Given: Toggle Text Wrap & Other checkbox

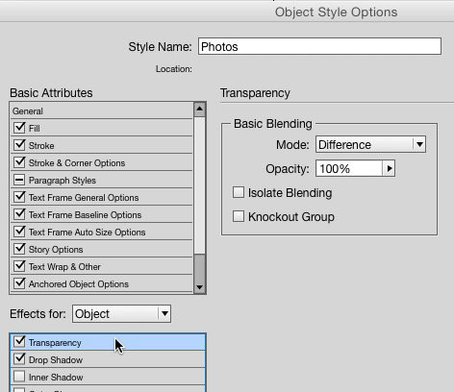Looking at the screenshot, I should [19, 266].
